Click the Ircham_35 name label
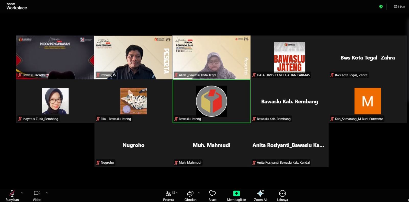 (108, 75)
